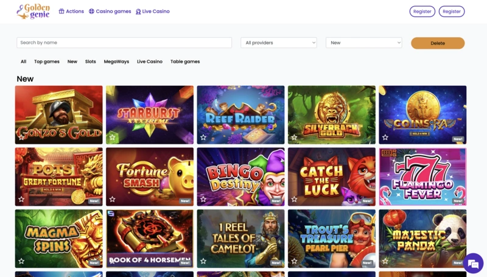Open the Bingo Destiny game tile
The image size is (487, 277).
click(240, 177)
